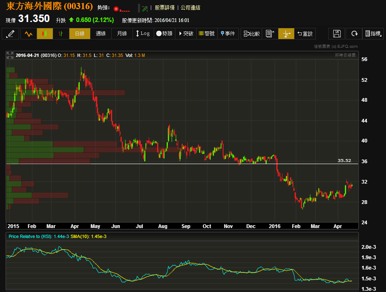Click the update time 2016/04/21 16:01
Image resolution: width=386 pixels, height=292 pixels.
[x=172, y=20]
